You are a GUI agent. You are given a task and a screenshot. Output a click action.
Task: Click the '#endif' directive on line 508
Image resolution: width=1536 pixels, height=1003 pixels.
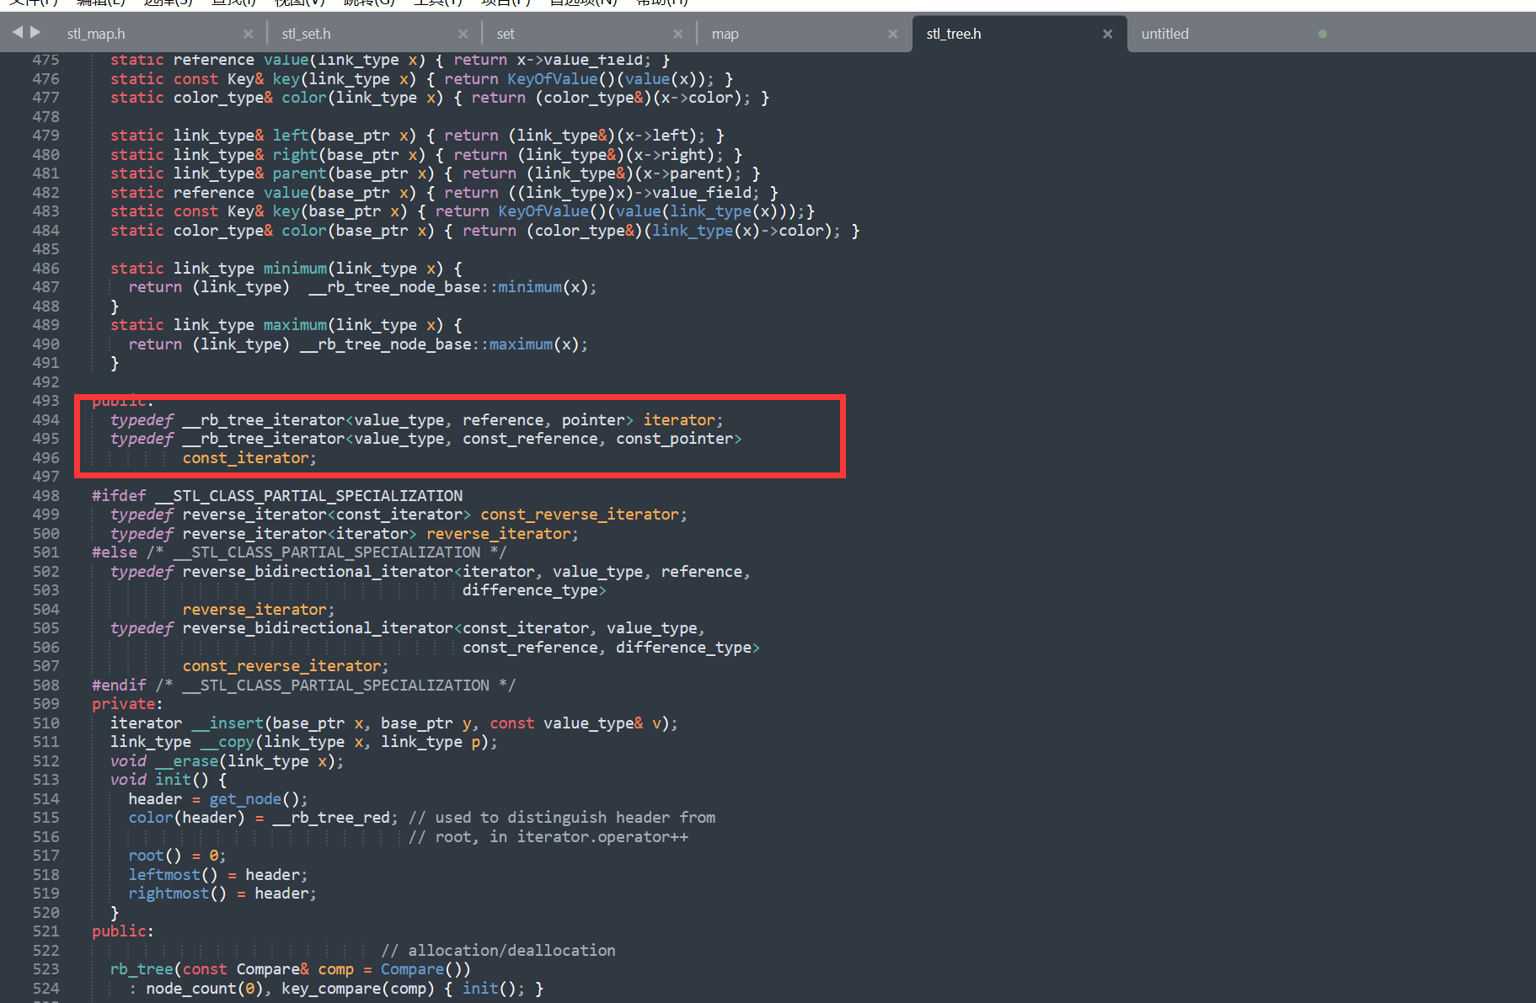tap(119, 686)
